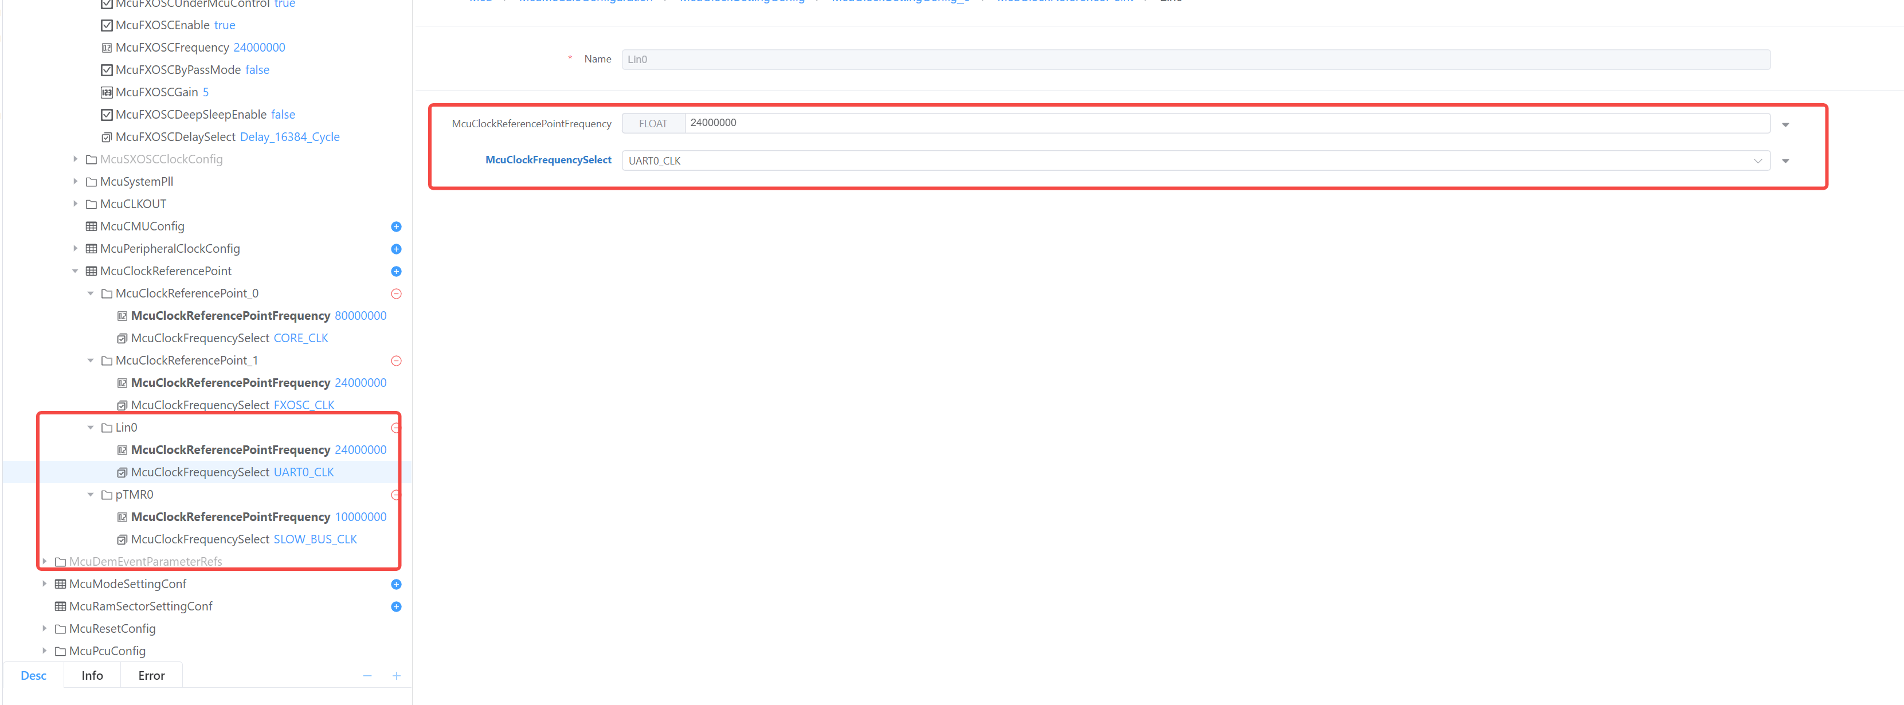
Task: Collapse the Lin0 tree node
Action: coord(91,427)
